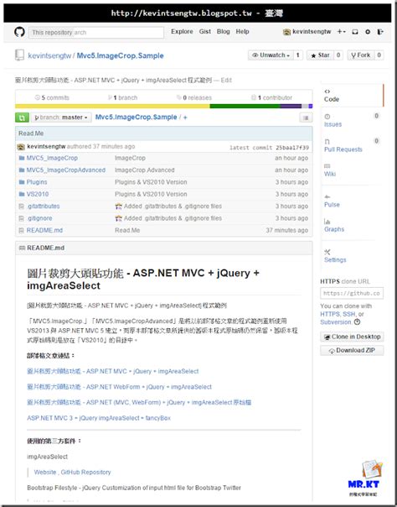Click green compare and review button
This screenshot has height=507, width=397.
pyautogui.click(x=22, y=118)
